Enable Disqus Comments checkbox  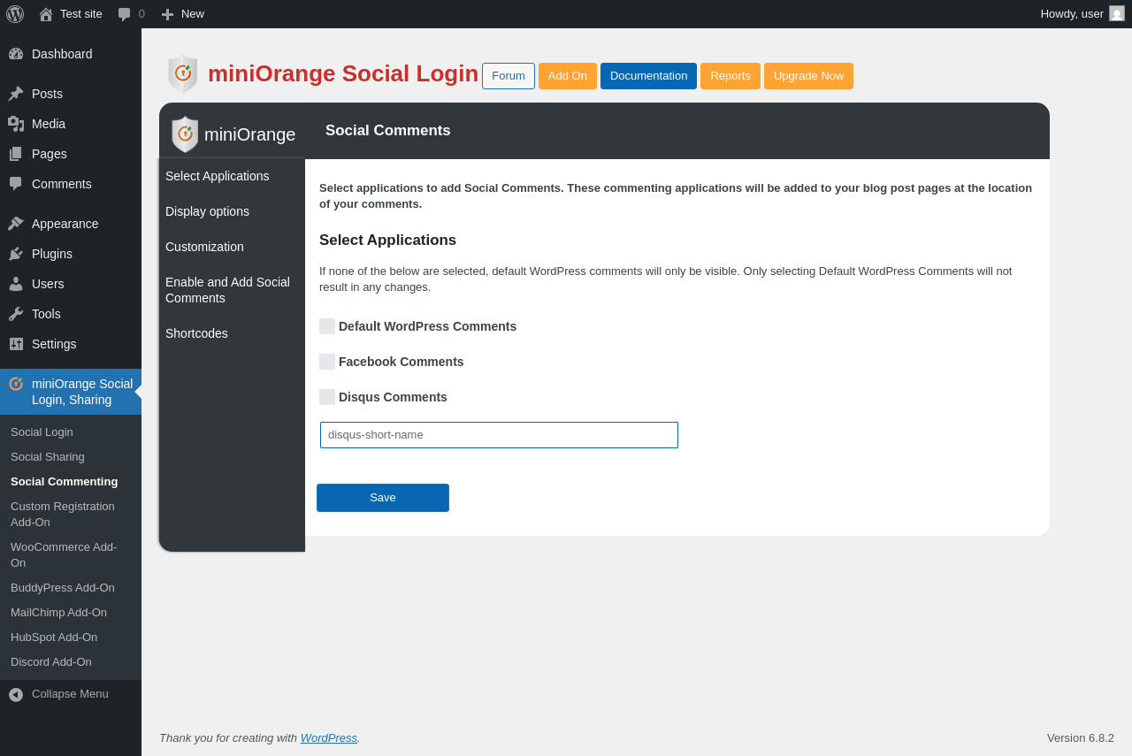click(x=327, y=397)
